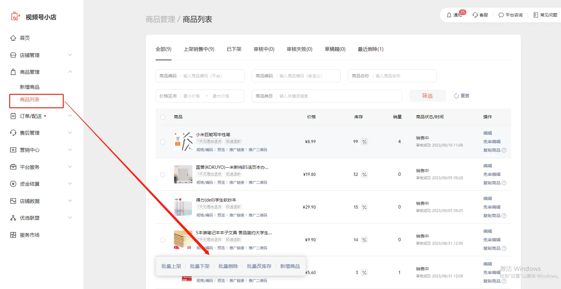This screenshot has width=561, height=289.
Task: Toggle select-all circle in table header
Action: point(163,117)
